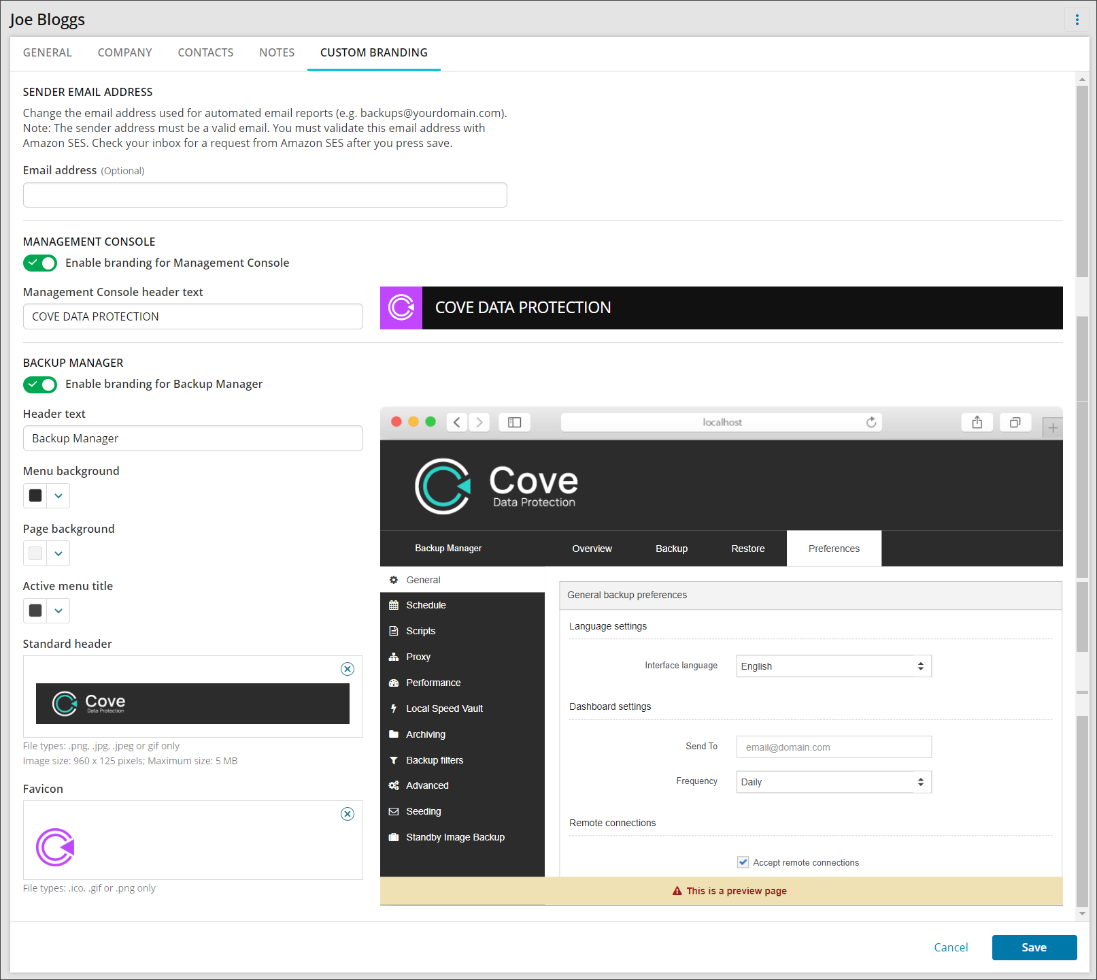Click the Active menu title color swatch
This screenshot has height=980, width=1097.
(x=36, y=611)
